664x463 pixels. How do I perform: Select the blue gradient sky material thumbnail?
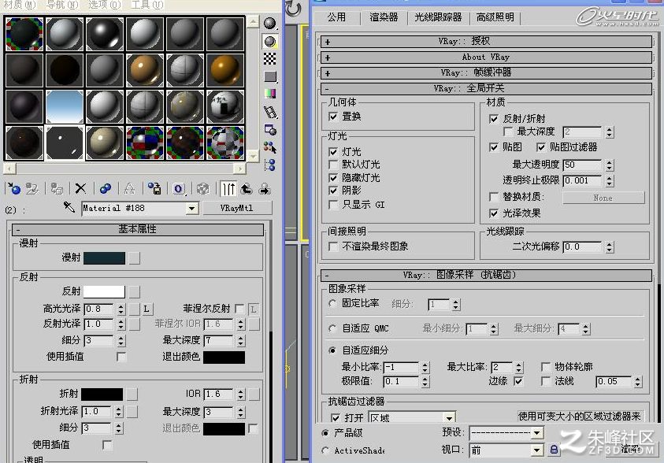pos(65,106)
